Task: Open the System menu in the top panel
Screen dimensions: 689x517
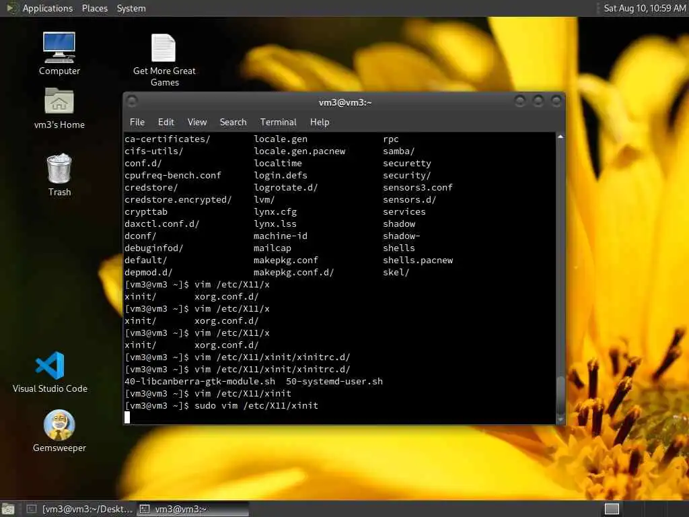Action: [131, 8]
